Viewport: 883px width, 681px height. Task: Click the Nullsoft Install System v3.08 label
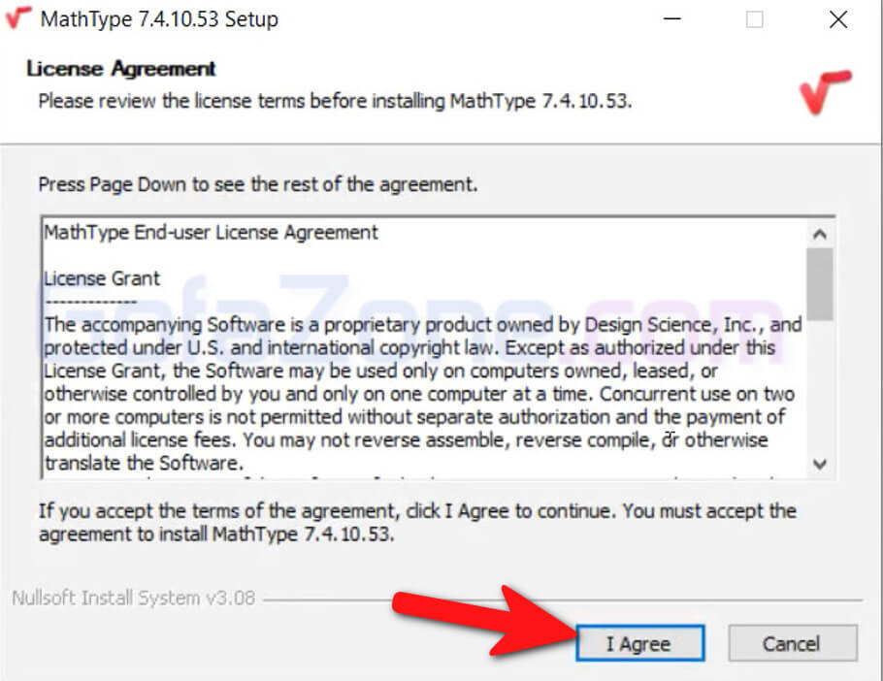coord(133,598)
